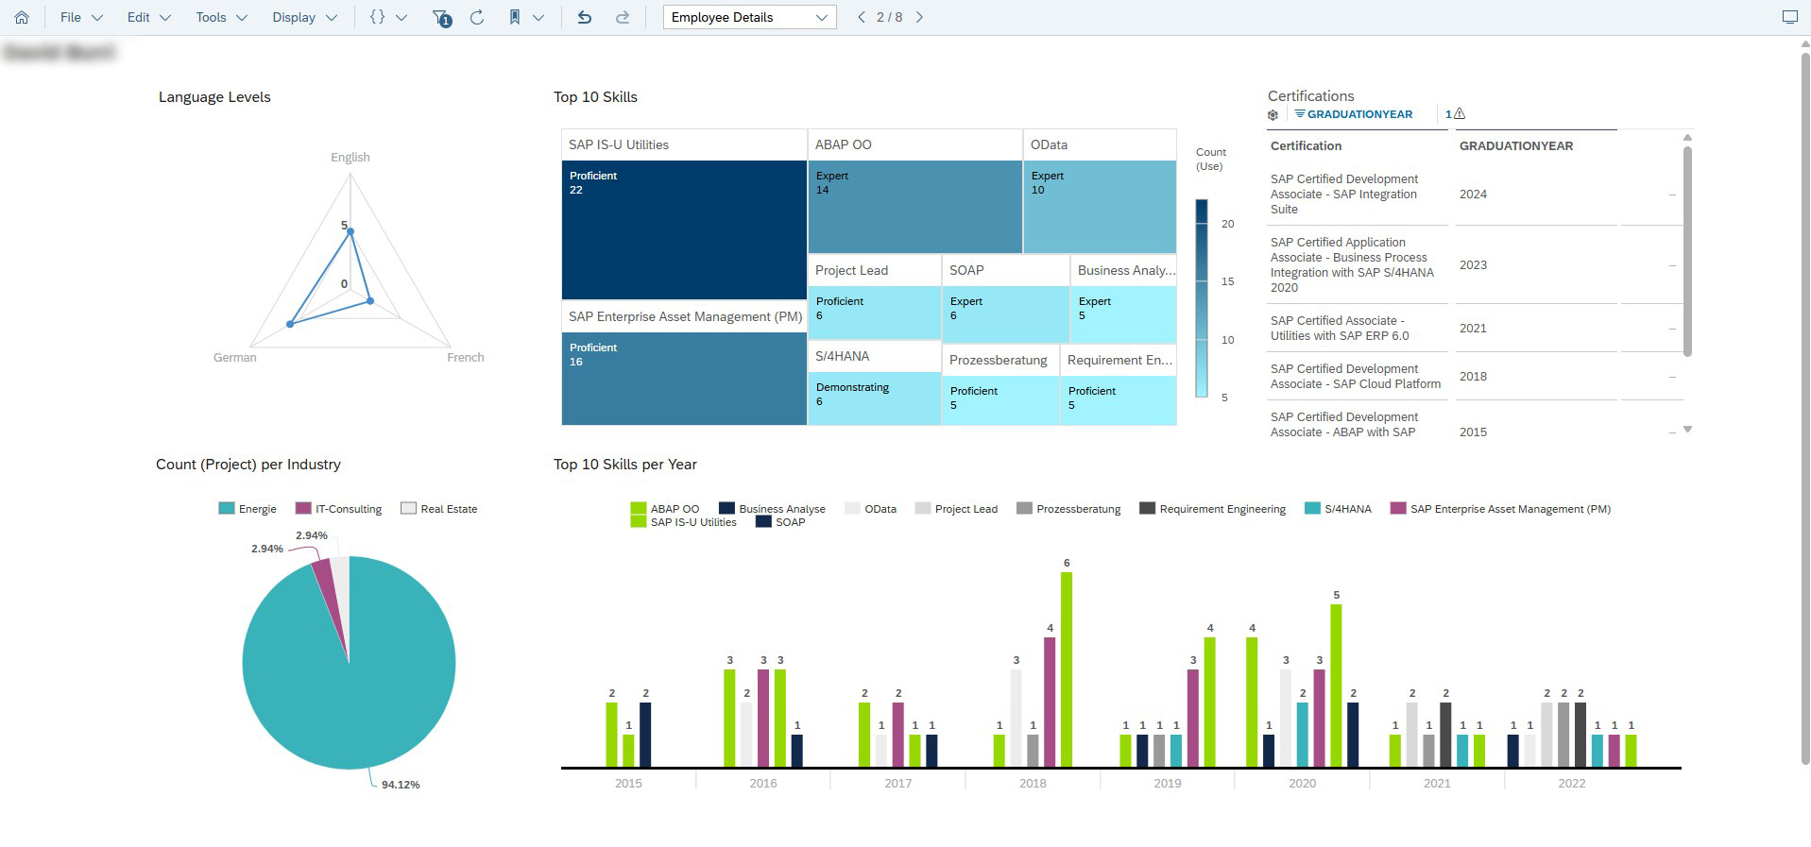Image resolution: width=1811 pixels, height=847 pixels.
Task: Expand the bookmark dropdown arrow
Action: 538,17
